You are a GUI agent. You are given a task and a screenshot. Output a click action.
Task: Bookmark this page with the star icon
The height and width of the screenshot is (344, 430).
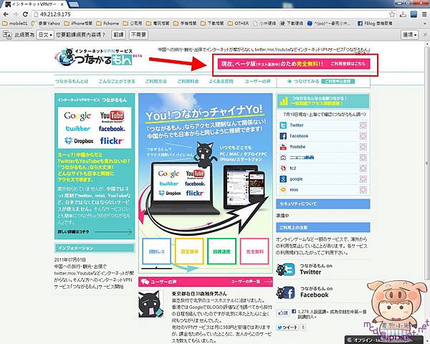click(393, 14)
